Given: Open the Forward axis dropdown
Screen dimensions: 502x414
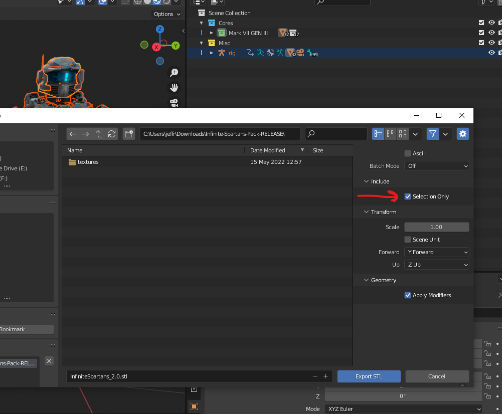Looking at the screenshot, I should pos(436,252).
